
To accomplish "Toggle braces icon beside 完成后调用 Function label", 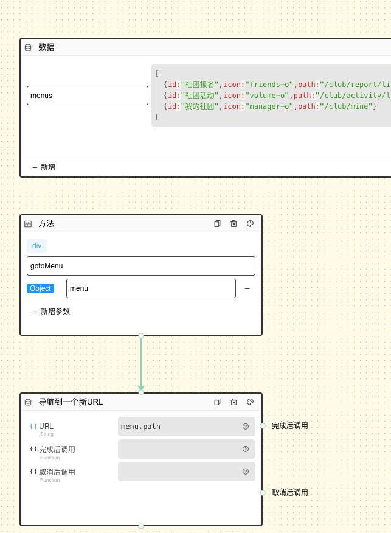I will tap(33, 449).
